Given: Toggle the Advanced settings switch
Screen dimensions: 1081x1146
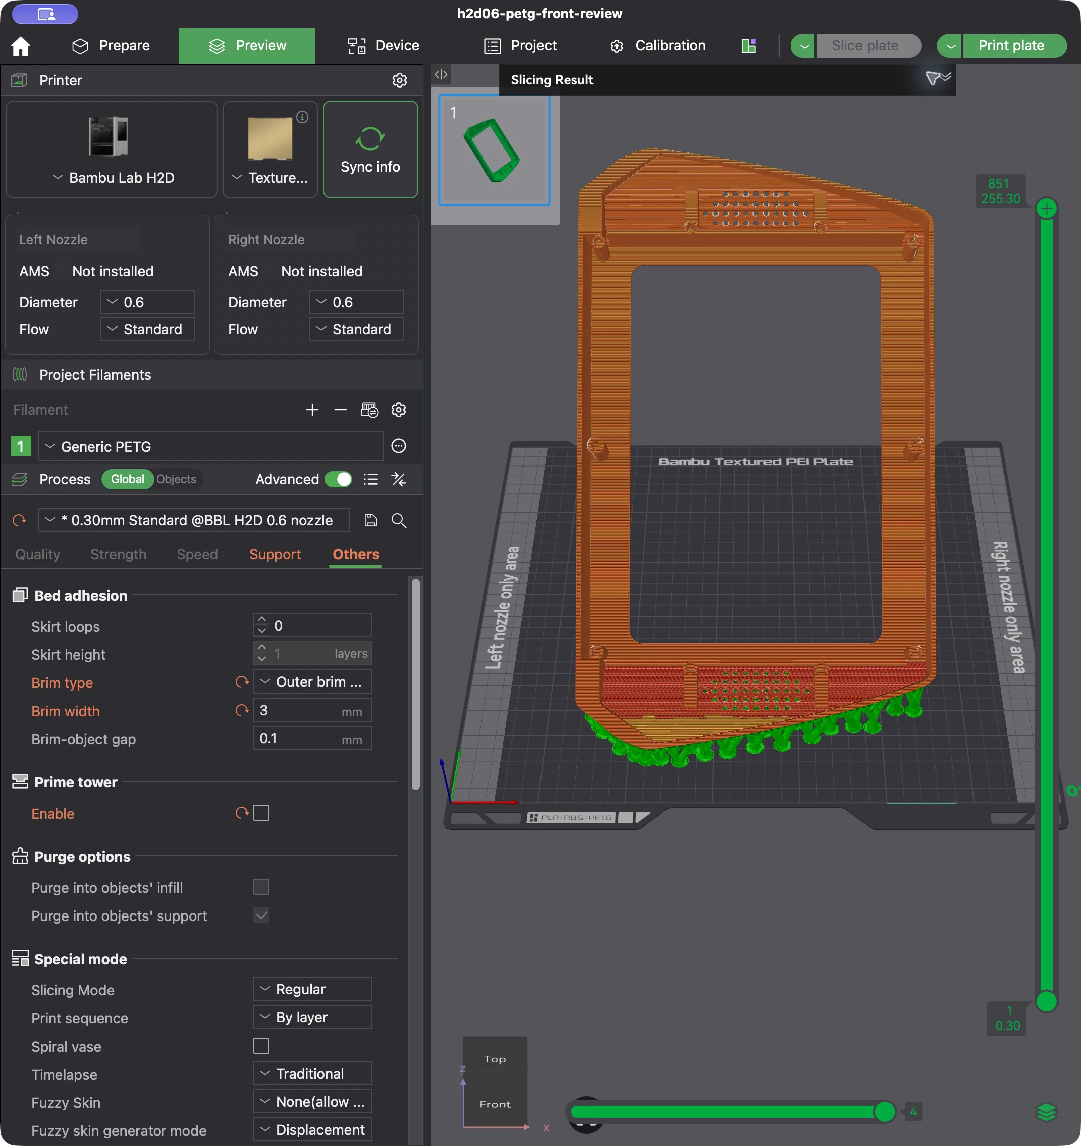Looking at the screenshot, I should 339,479.
